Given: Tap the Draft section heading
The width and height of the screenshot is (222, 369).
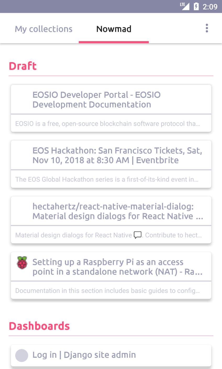Looking at the screenshot, I should coord(23,66).
